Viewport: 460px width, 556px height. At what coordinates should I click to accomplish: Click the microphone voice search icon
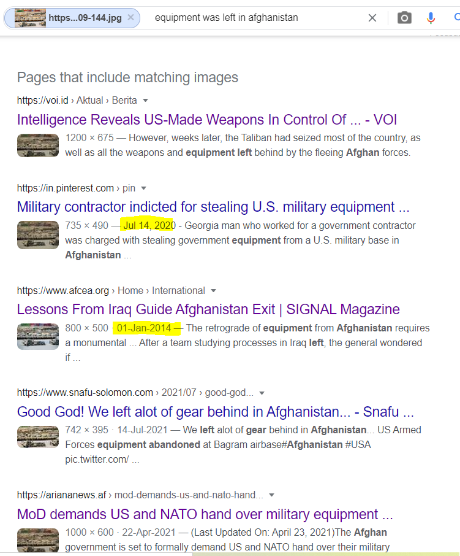pos(431,18)
